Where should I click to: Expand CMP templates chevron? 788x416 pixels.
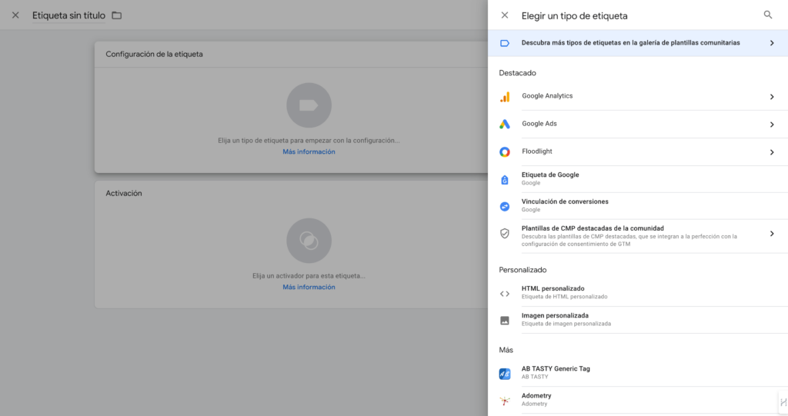(772, 234)
